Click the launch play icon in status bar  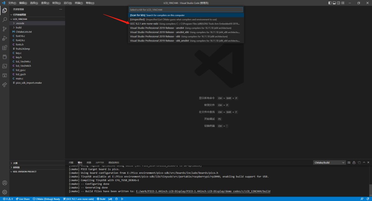122,199
